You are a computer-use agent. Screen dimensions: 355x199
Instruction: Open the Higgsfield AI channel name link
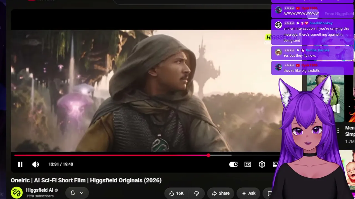coord(40,190)
